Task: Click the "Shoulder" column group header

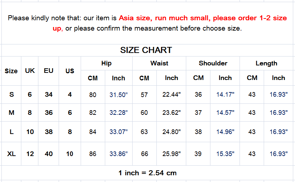Action: [x=213, y=63]
